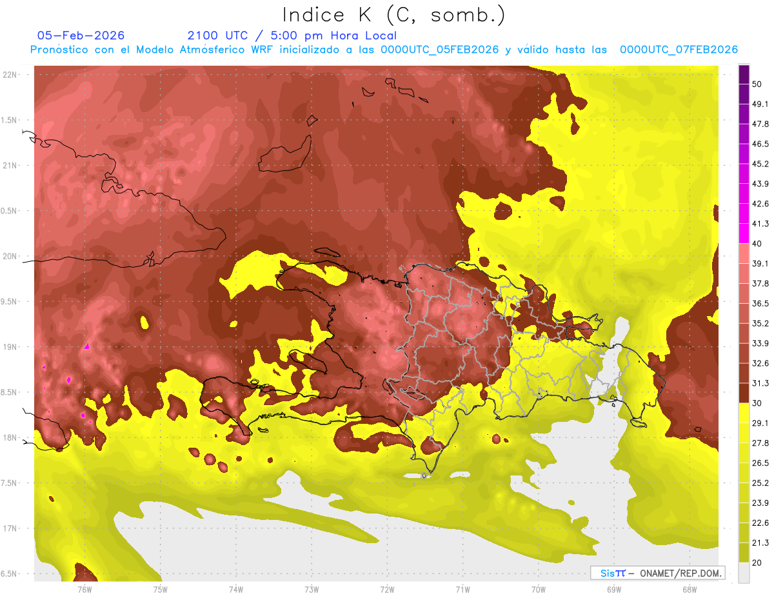Screen dimensions: 774x598
Task: Click the title "Indice K (C, somb.)"
Action: 393,15
